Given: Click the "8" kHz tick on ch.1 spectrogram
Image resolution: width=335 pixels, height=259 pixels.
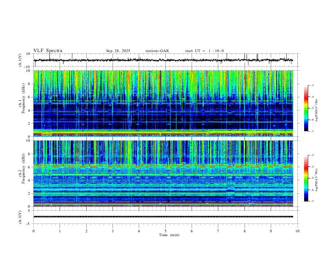Looking at the screenshot, I should pyautogui.click(x=29, y=84).
